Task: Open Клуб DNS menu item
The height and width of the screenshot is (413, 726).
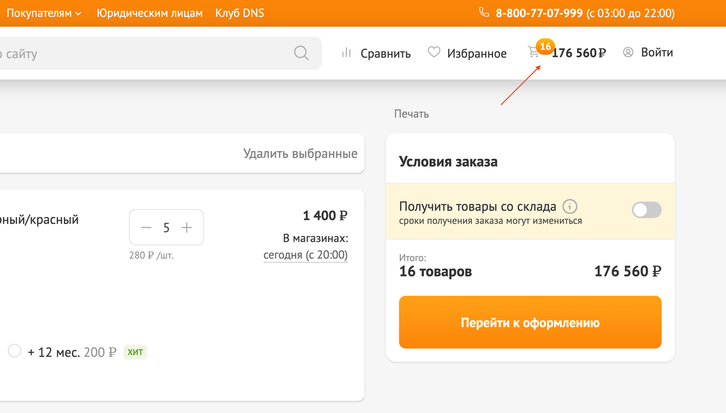Action: [240, 13]
